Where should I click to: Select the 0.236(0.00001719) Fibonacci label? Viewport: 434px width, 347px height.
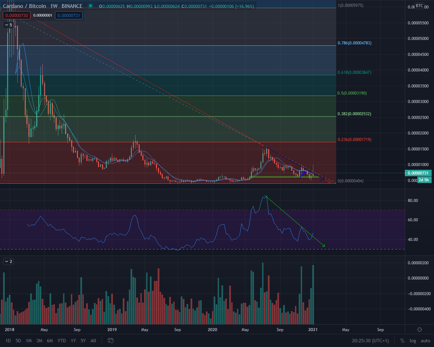click(x=354, y=140)
